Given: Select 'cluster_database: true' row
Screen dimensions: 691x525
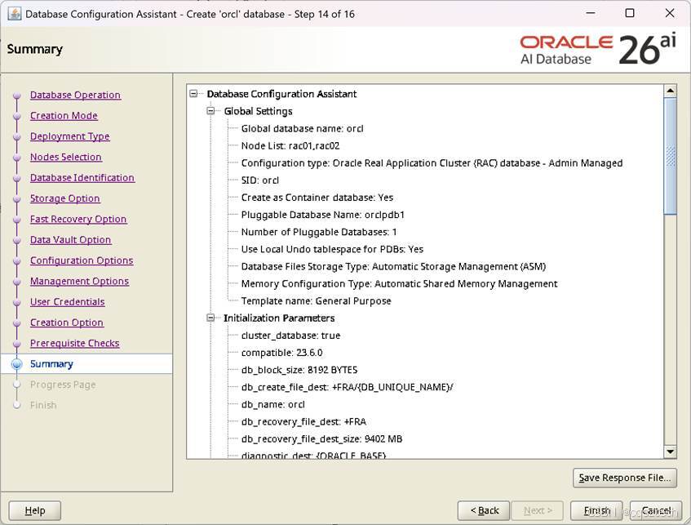Looking at the screenshot, I should 291,336.
